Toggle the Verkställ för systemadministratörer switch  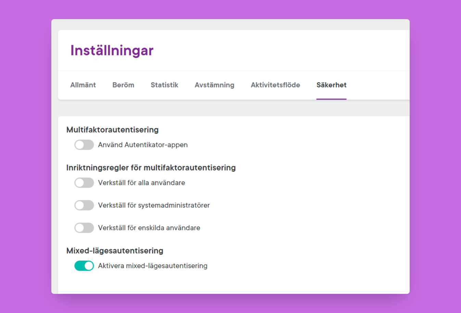click(84, 205)
